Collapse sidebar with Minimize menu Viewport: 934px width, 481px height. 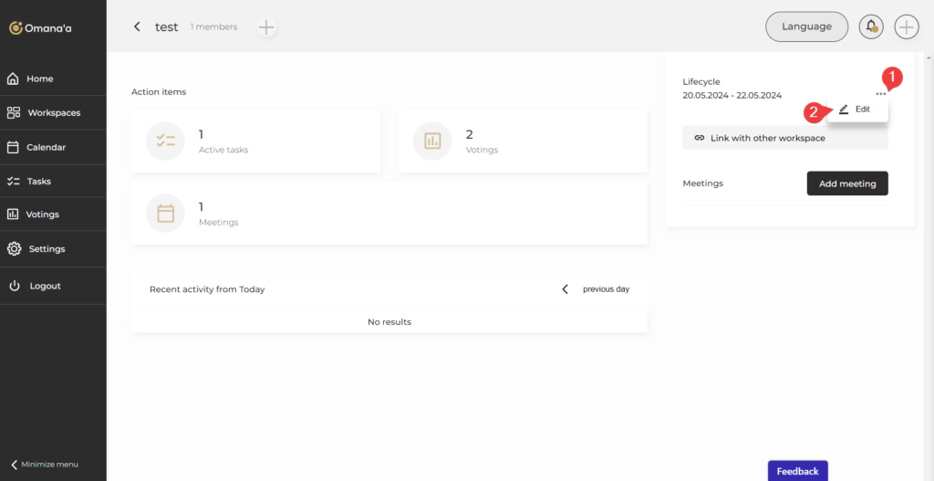coord(44,465)
